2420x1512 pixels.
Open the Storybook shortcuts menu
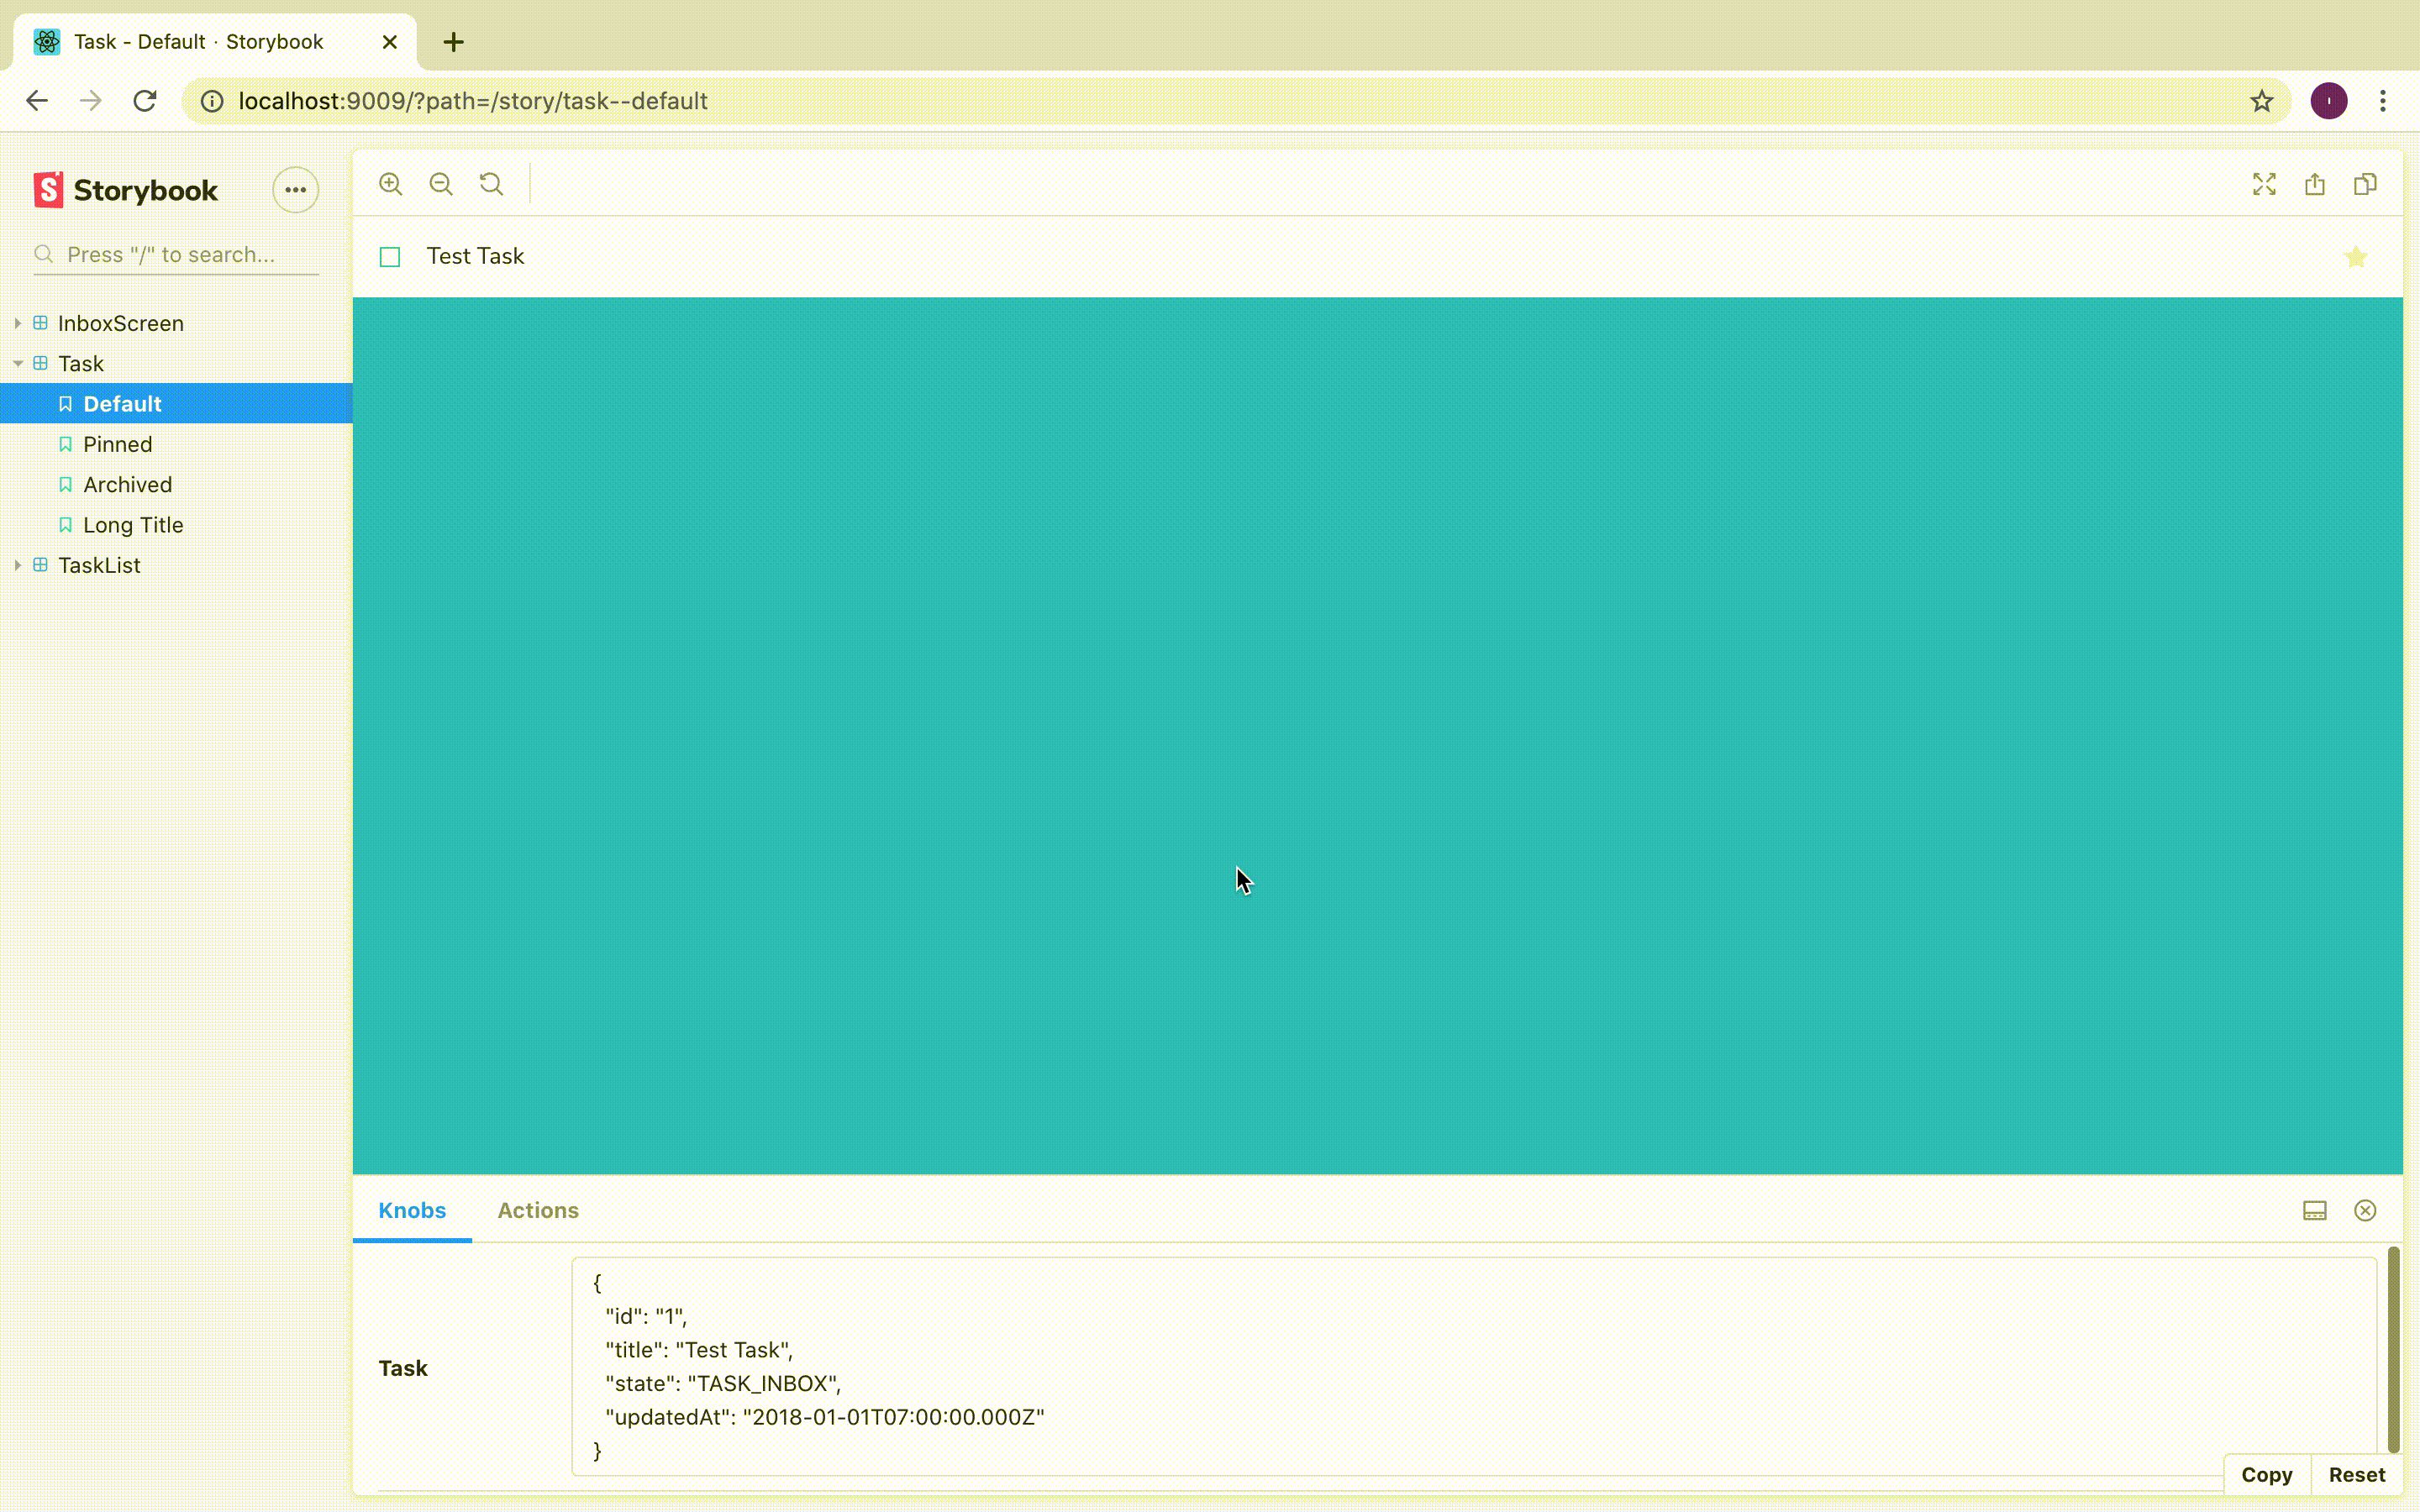(x=294, y=189)
